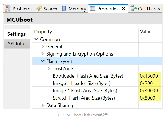
Task: Click the Value column header
Action: (x=146, y=32)
